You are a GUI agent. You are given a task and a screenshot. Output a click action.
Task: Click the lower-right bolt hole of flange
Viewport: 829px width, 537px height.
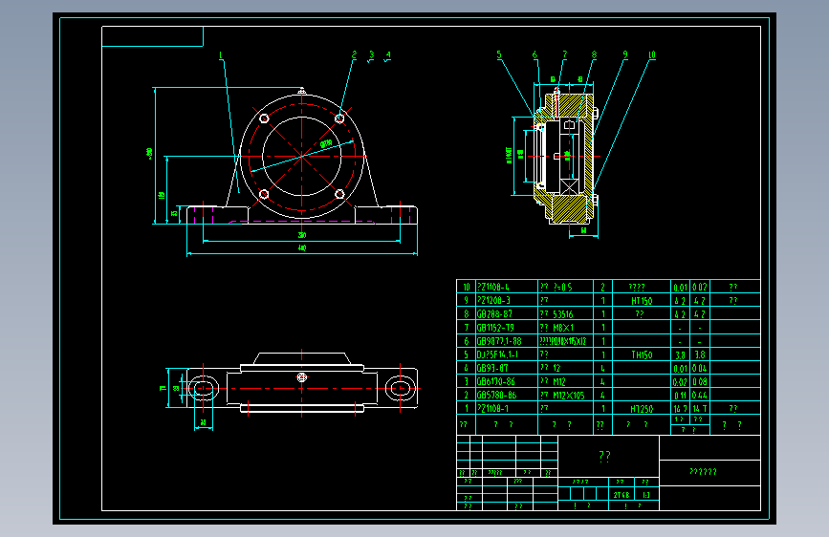339,194
